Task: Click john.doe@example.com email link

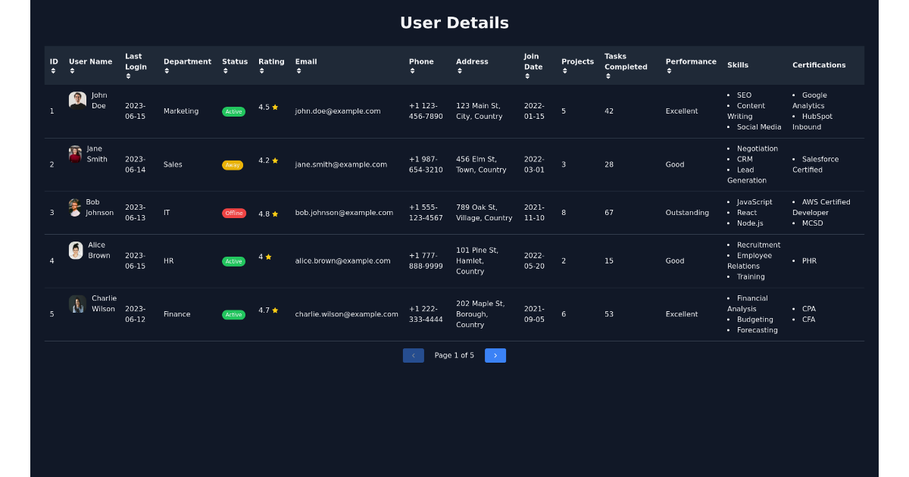Action: pos(336,111)
